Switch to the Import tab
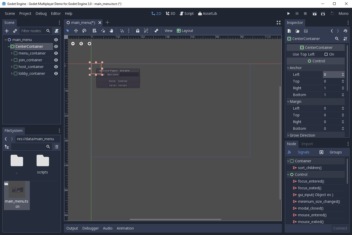 click(307, 144)
